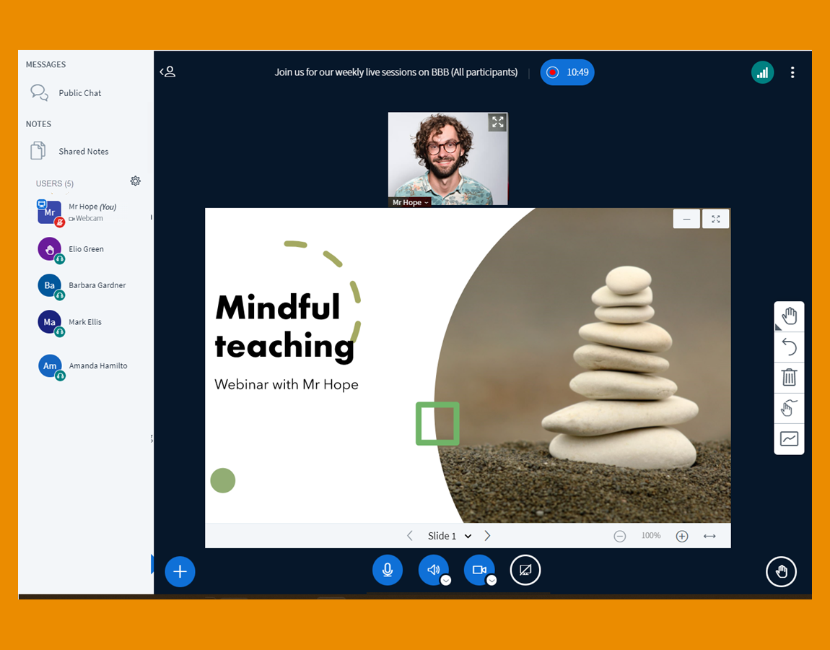Image resolution: width=830 pixels, height=650 pixels.
Task: Mute the microphone
Action: (388, 570)
